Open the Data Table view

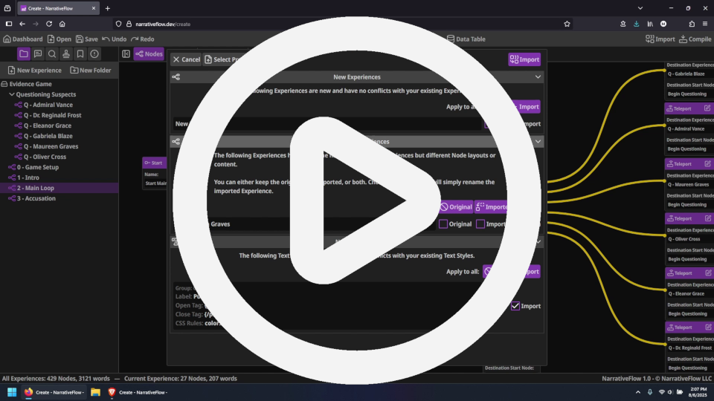pyautogui.click(x=466, y=39)
